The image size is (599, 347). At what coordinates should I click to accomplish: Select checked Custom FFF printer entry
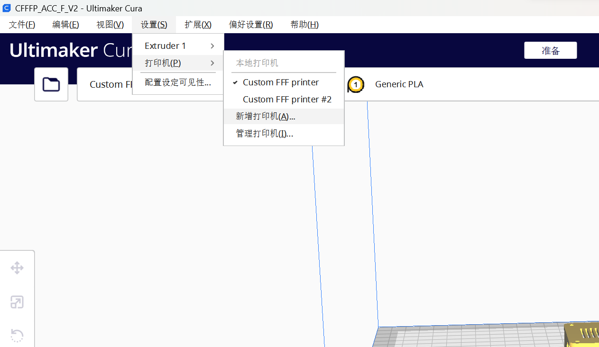click(280, 82)
